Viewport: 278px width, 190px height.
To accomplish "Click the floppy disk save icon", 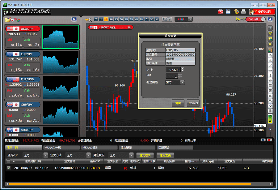I will [x=228, y=11].
